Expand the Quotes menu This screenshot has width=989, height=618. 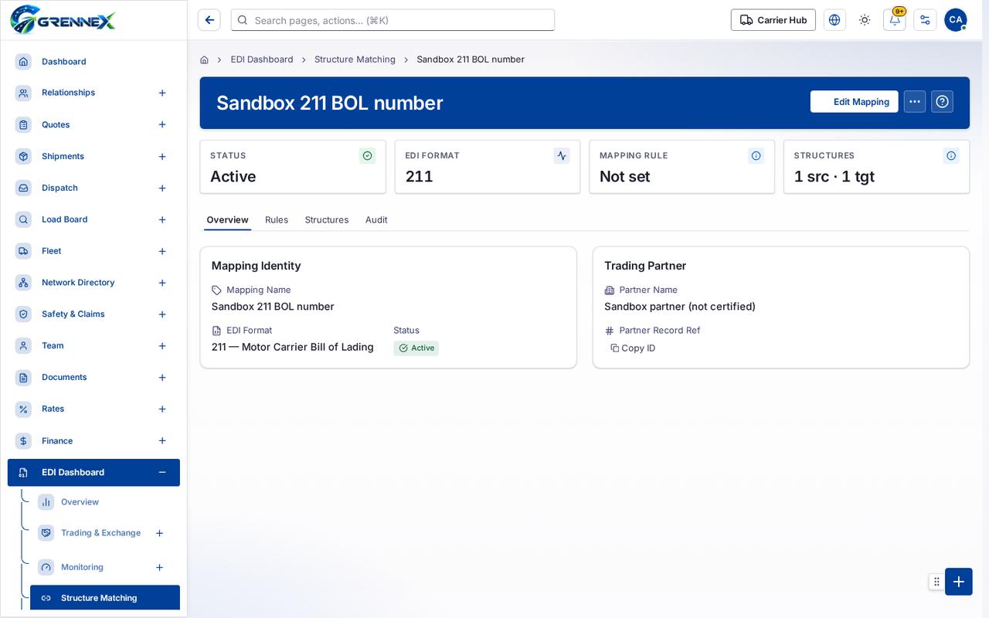point(162,124)
